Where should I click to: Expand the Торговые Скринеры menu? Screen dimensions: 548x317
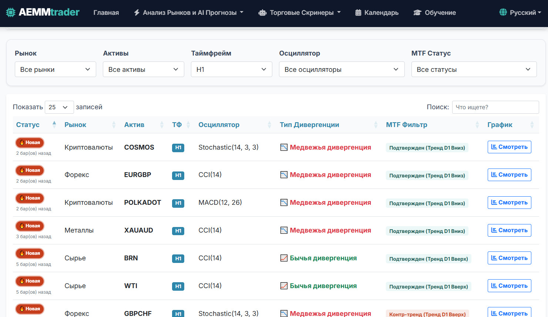299,13
